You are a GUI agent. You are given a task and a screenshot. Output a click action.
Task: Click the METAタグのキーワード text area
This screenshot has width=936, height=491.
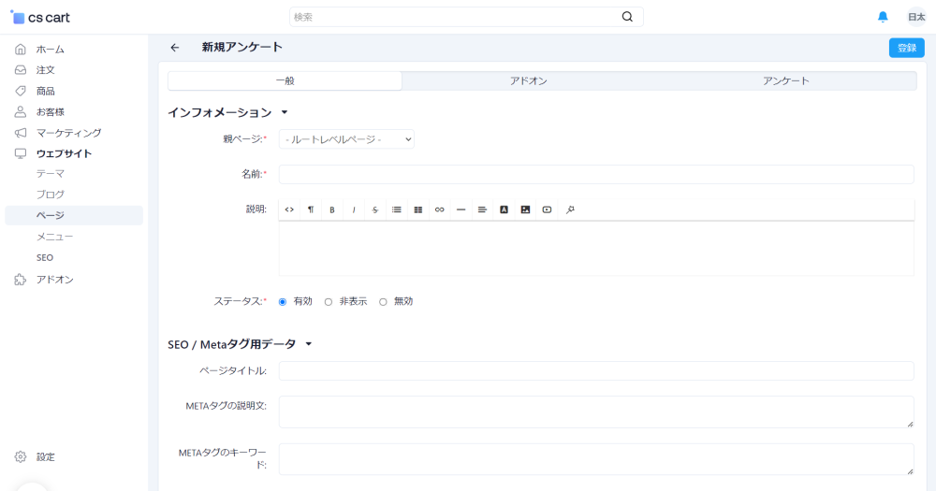pyautogui.click(x=596, y=459)
